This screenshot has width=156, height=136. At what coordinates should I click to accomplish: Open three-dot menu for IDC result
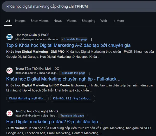(x=89, y=73)
